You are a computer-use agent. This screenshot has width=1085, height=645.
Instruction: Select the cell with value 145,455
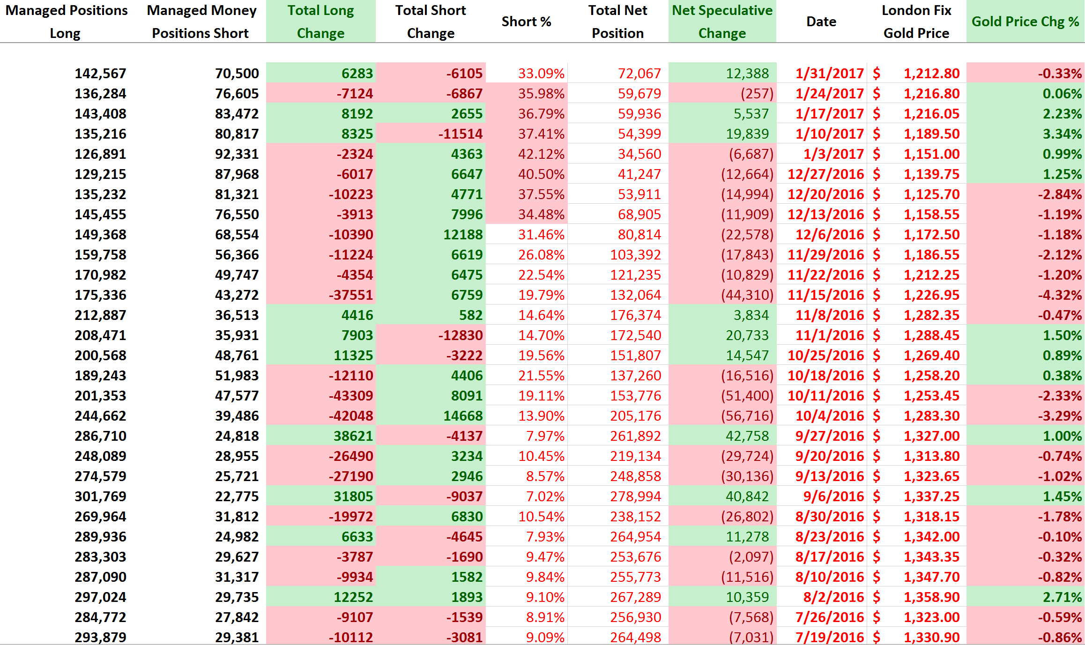[101, 215]
